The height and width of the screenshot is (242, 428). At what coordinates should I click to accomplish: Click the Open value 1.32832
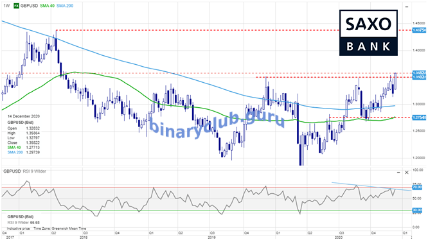pyautogui.click(x=33, y=128)
